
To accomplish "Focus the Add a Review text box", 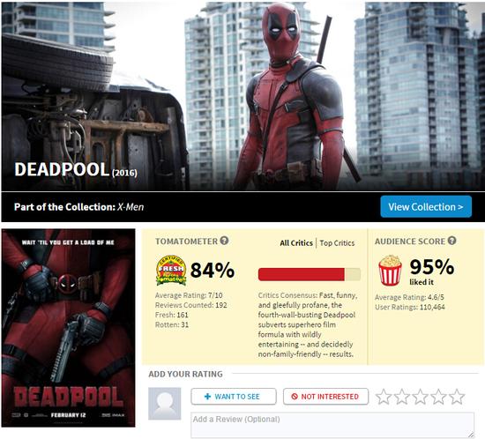I will click(332, 425).
